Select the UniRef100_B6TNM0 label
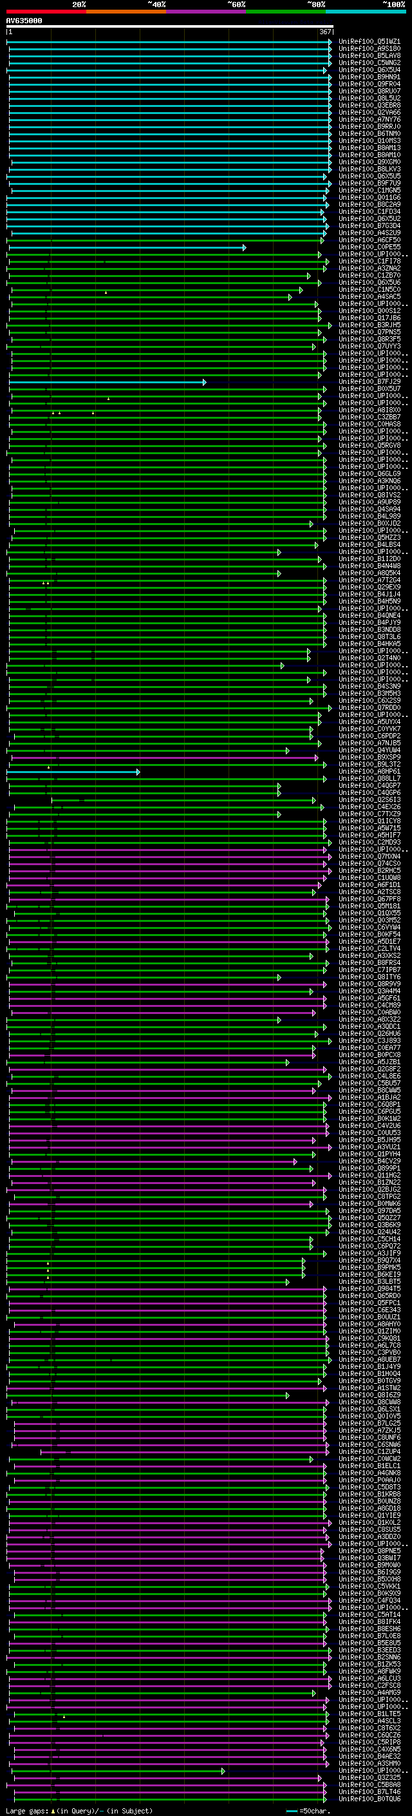 pyautogui.click(x=370, y=133)
